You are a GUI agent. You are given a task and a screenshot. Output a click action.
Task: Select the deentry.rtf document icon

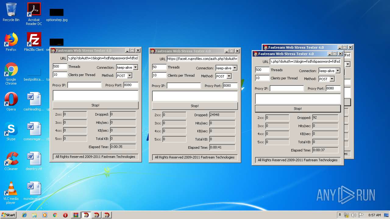coord(34,161)
